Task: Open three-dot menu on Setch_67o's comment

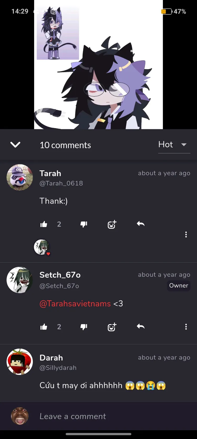Action: (x=186, y=327)
